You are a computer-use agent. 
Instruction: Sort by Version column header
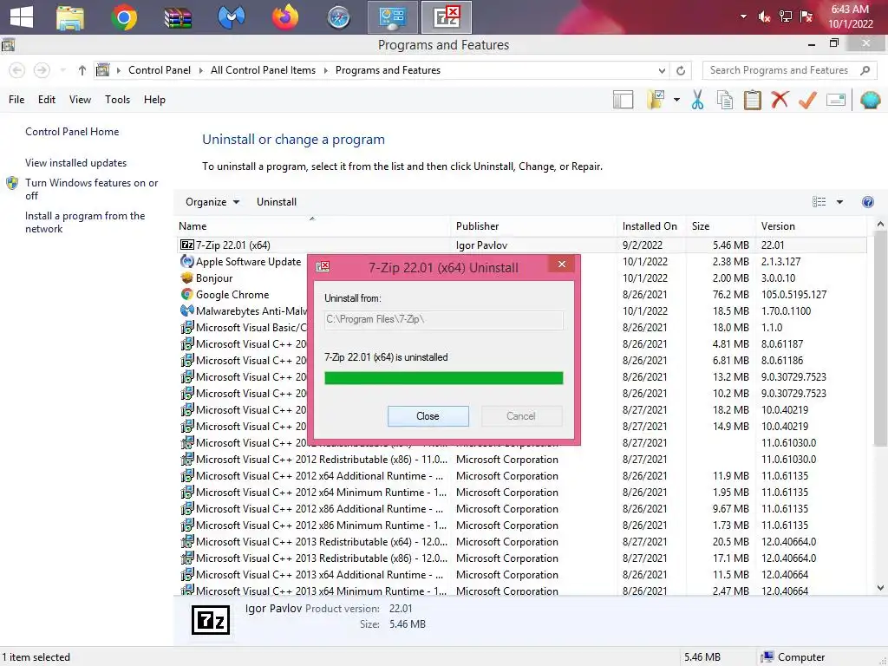tap(812, 226)
